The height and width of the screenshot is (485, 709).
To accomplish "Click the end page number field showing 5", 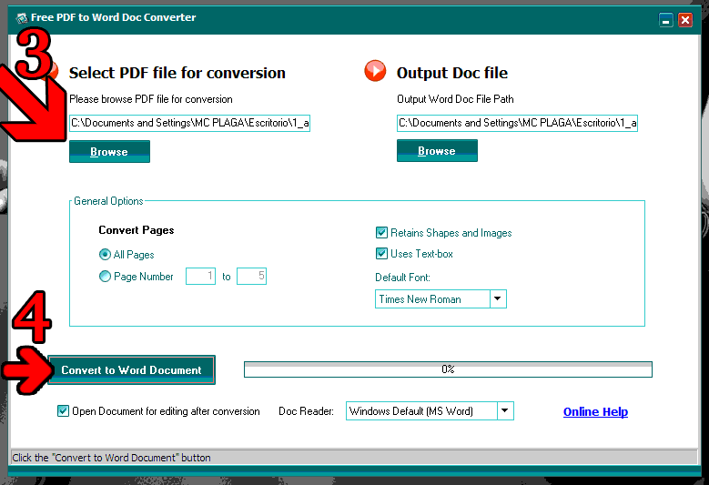I will [x=251, y=277].
